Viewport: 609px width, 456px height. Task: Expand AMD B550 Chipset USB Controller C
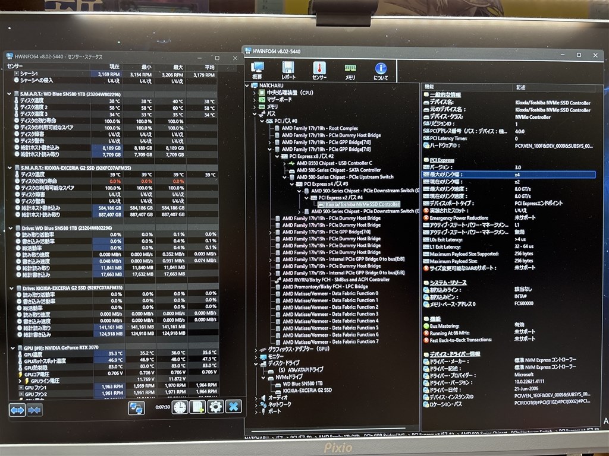coord(284,164)
